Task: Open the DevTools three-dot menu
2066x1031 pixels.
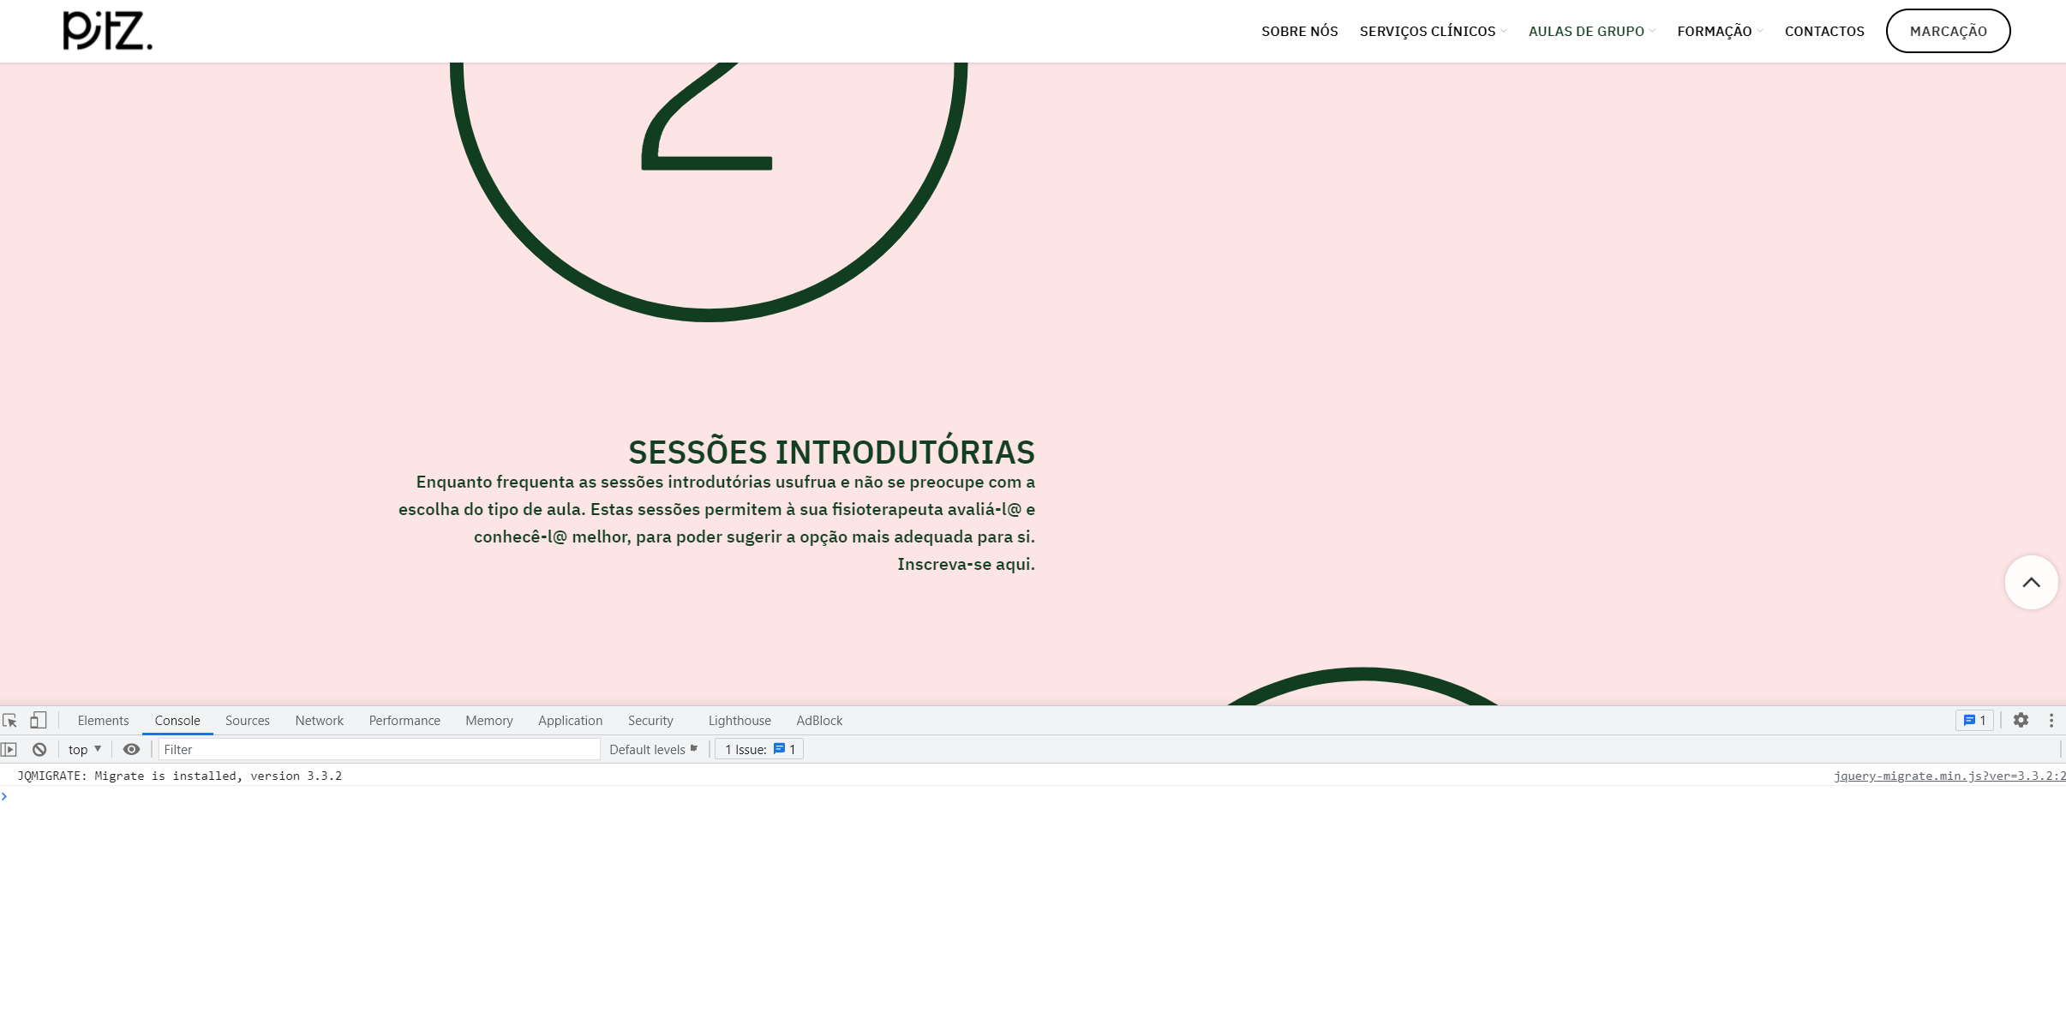Action: (2051, 721)
